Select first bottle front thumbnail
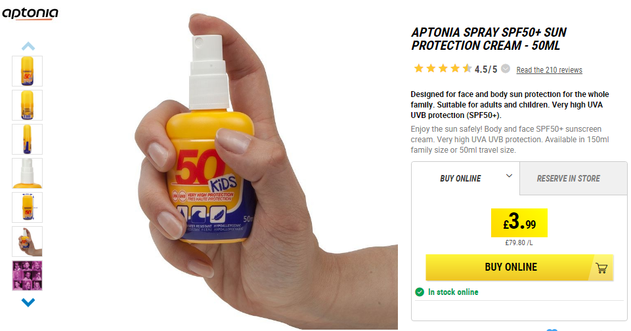Screen dimensions: 631x331 [27, 71]
